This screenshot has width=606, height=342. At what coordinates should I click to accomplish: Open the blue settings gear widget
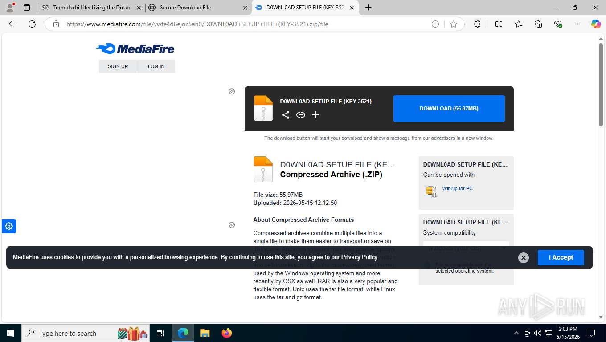[x=9, y=226]
